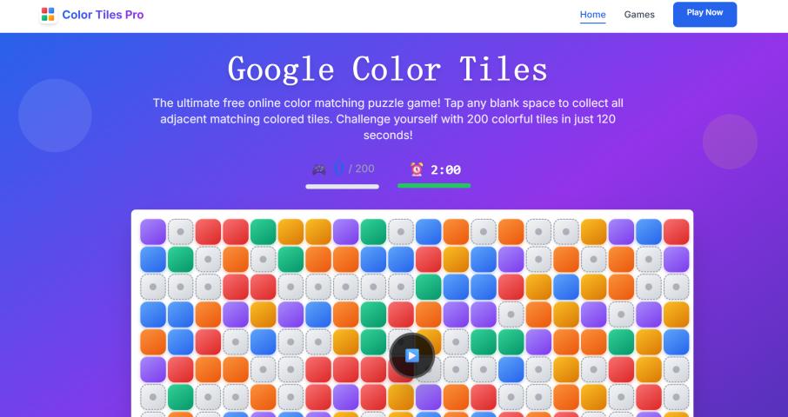
Task: Click the 200 tile total counter
Action: coord(363,169)
